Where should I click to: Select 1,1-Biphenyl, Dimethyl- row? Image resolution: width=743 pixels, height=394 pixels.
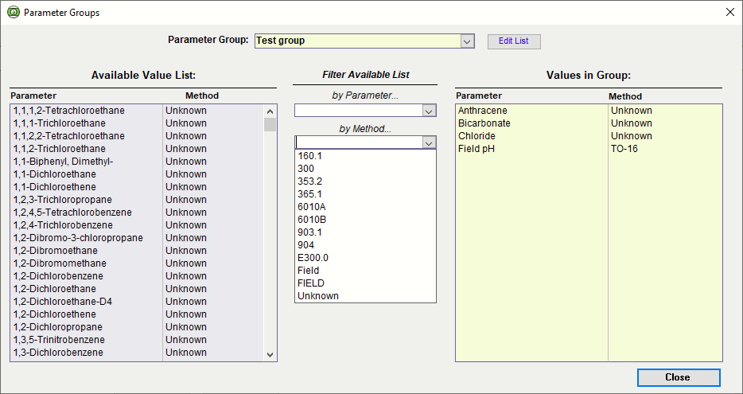coord(137,162)
